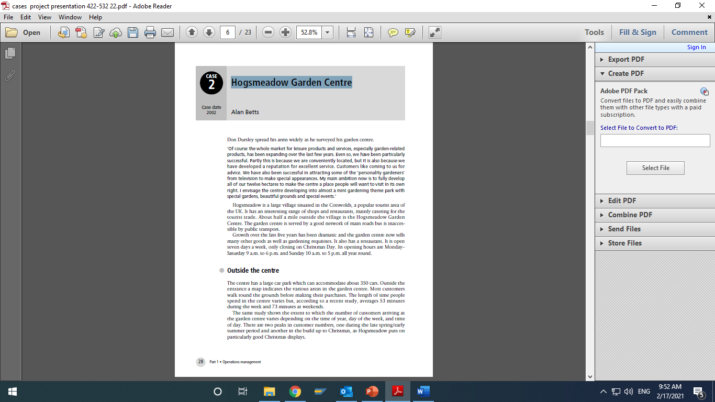This screenshot has width=715, height=402.
Task: Open the Help menu
Action: 95,17
